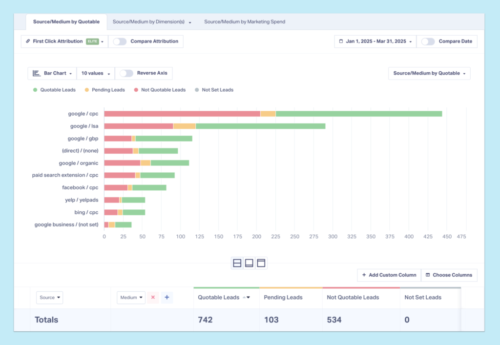The height and width of the screenshot is (345, 500).
Task: Select the chart-only layout icon
Action: coord(249,263)
